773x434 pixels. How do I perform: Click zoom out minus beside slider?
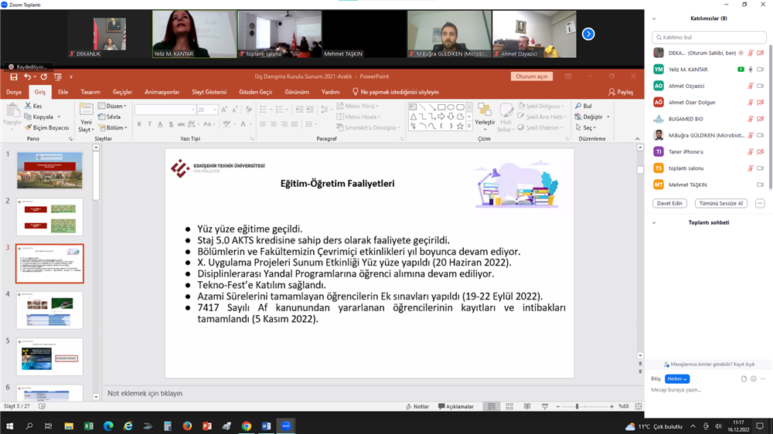pyautogui.click(x=558, y=406)
